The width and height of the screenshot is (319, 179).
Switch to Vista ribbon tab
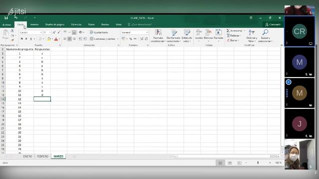[x=119, y=24]
